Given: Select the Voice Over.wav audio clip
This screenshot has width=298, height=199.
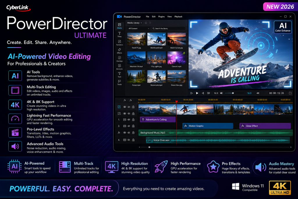Looking at the screenshot, I should tap(218, 140).
